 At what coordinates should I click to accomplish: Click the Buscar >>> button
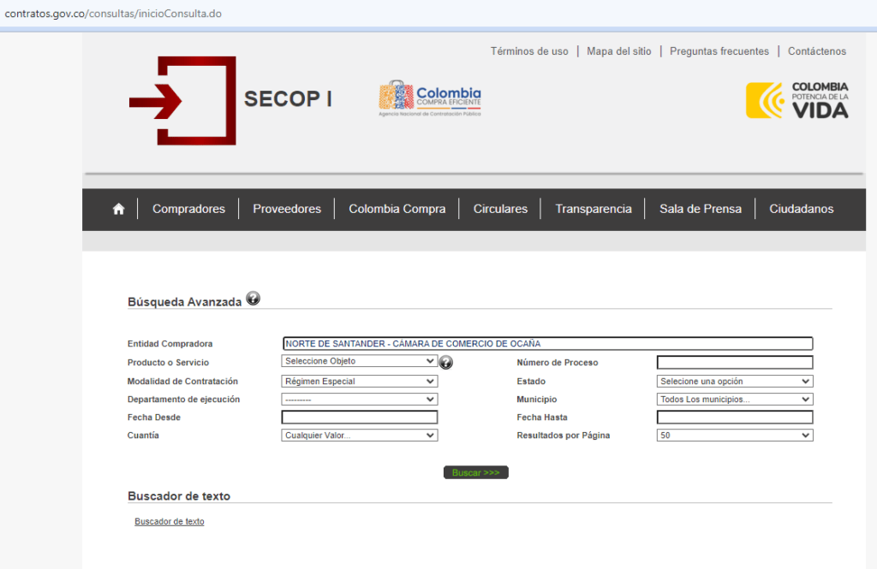pyautogui.click(x=476, y=472)
